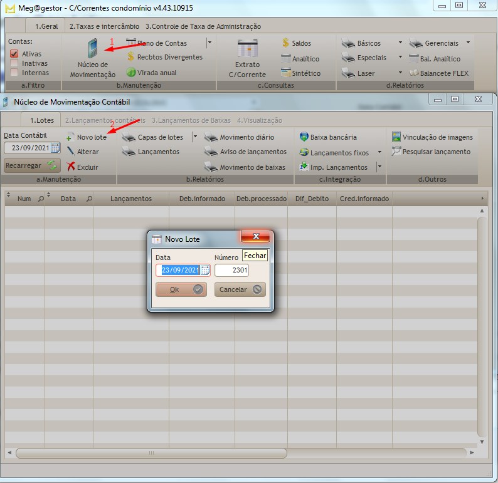Open Baixa bancária globe icon

[x=304, y=137]
